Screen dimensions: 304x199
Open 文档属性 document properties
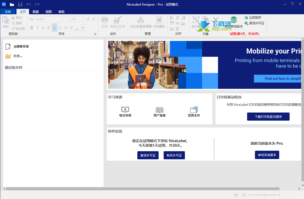tap(159, 22)
